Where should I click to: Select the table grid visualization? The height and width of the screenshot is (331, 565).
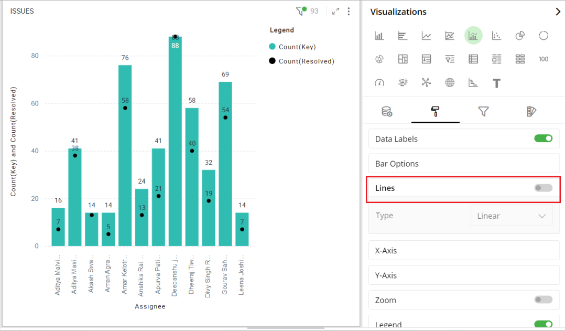click(473, 59)
